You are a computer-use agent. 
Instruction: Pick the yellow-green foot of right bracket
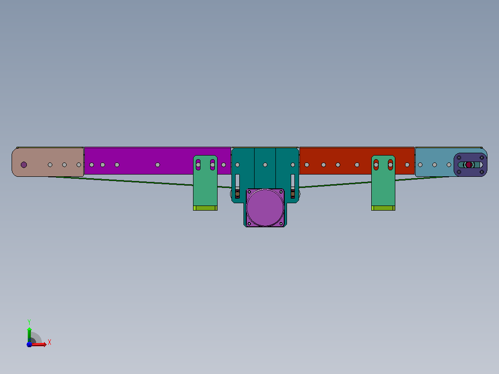[383, 208]
